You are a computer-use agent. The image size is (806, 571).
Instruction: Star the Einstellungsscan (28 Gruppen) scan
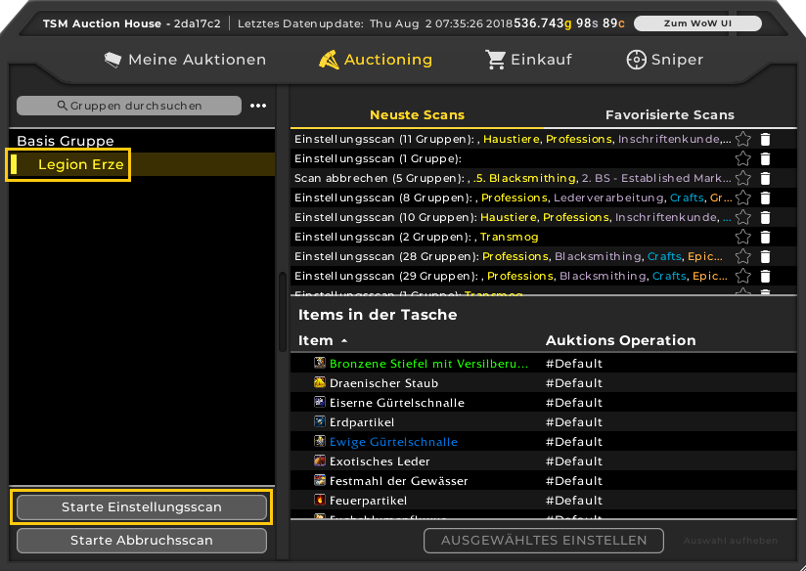click(x=742, y=256)
